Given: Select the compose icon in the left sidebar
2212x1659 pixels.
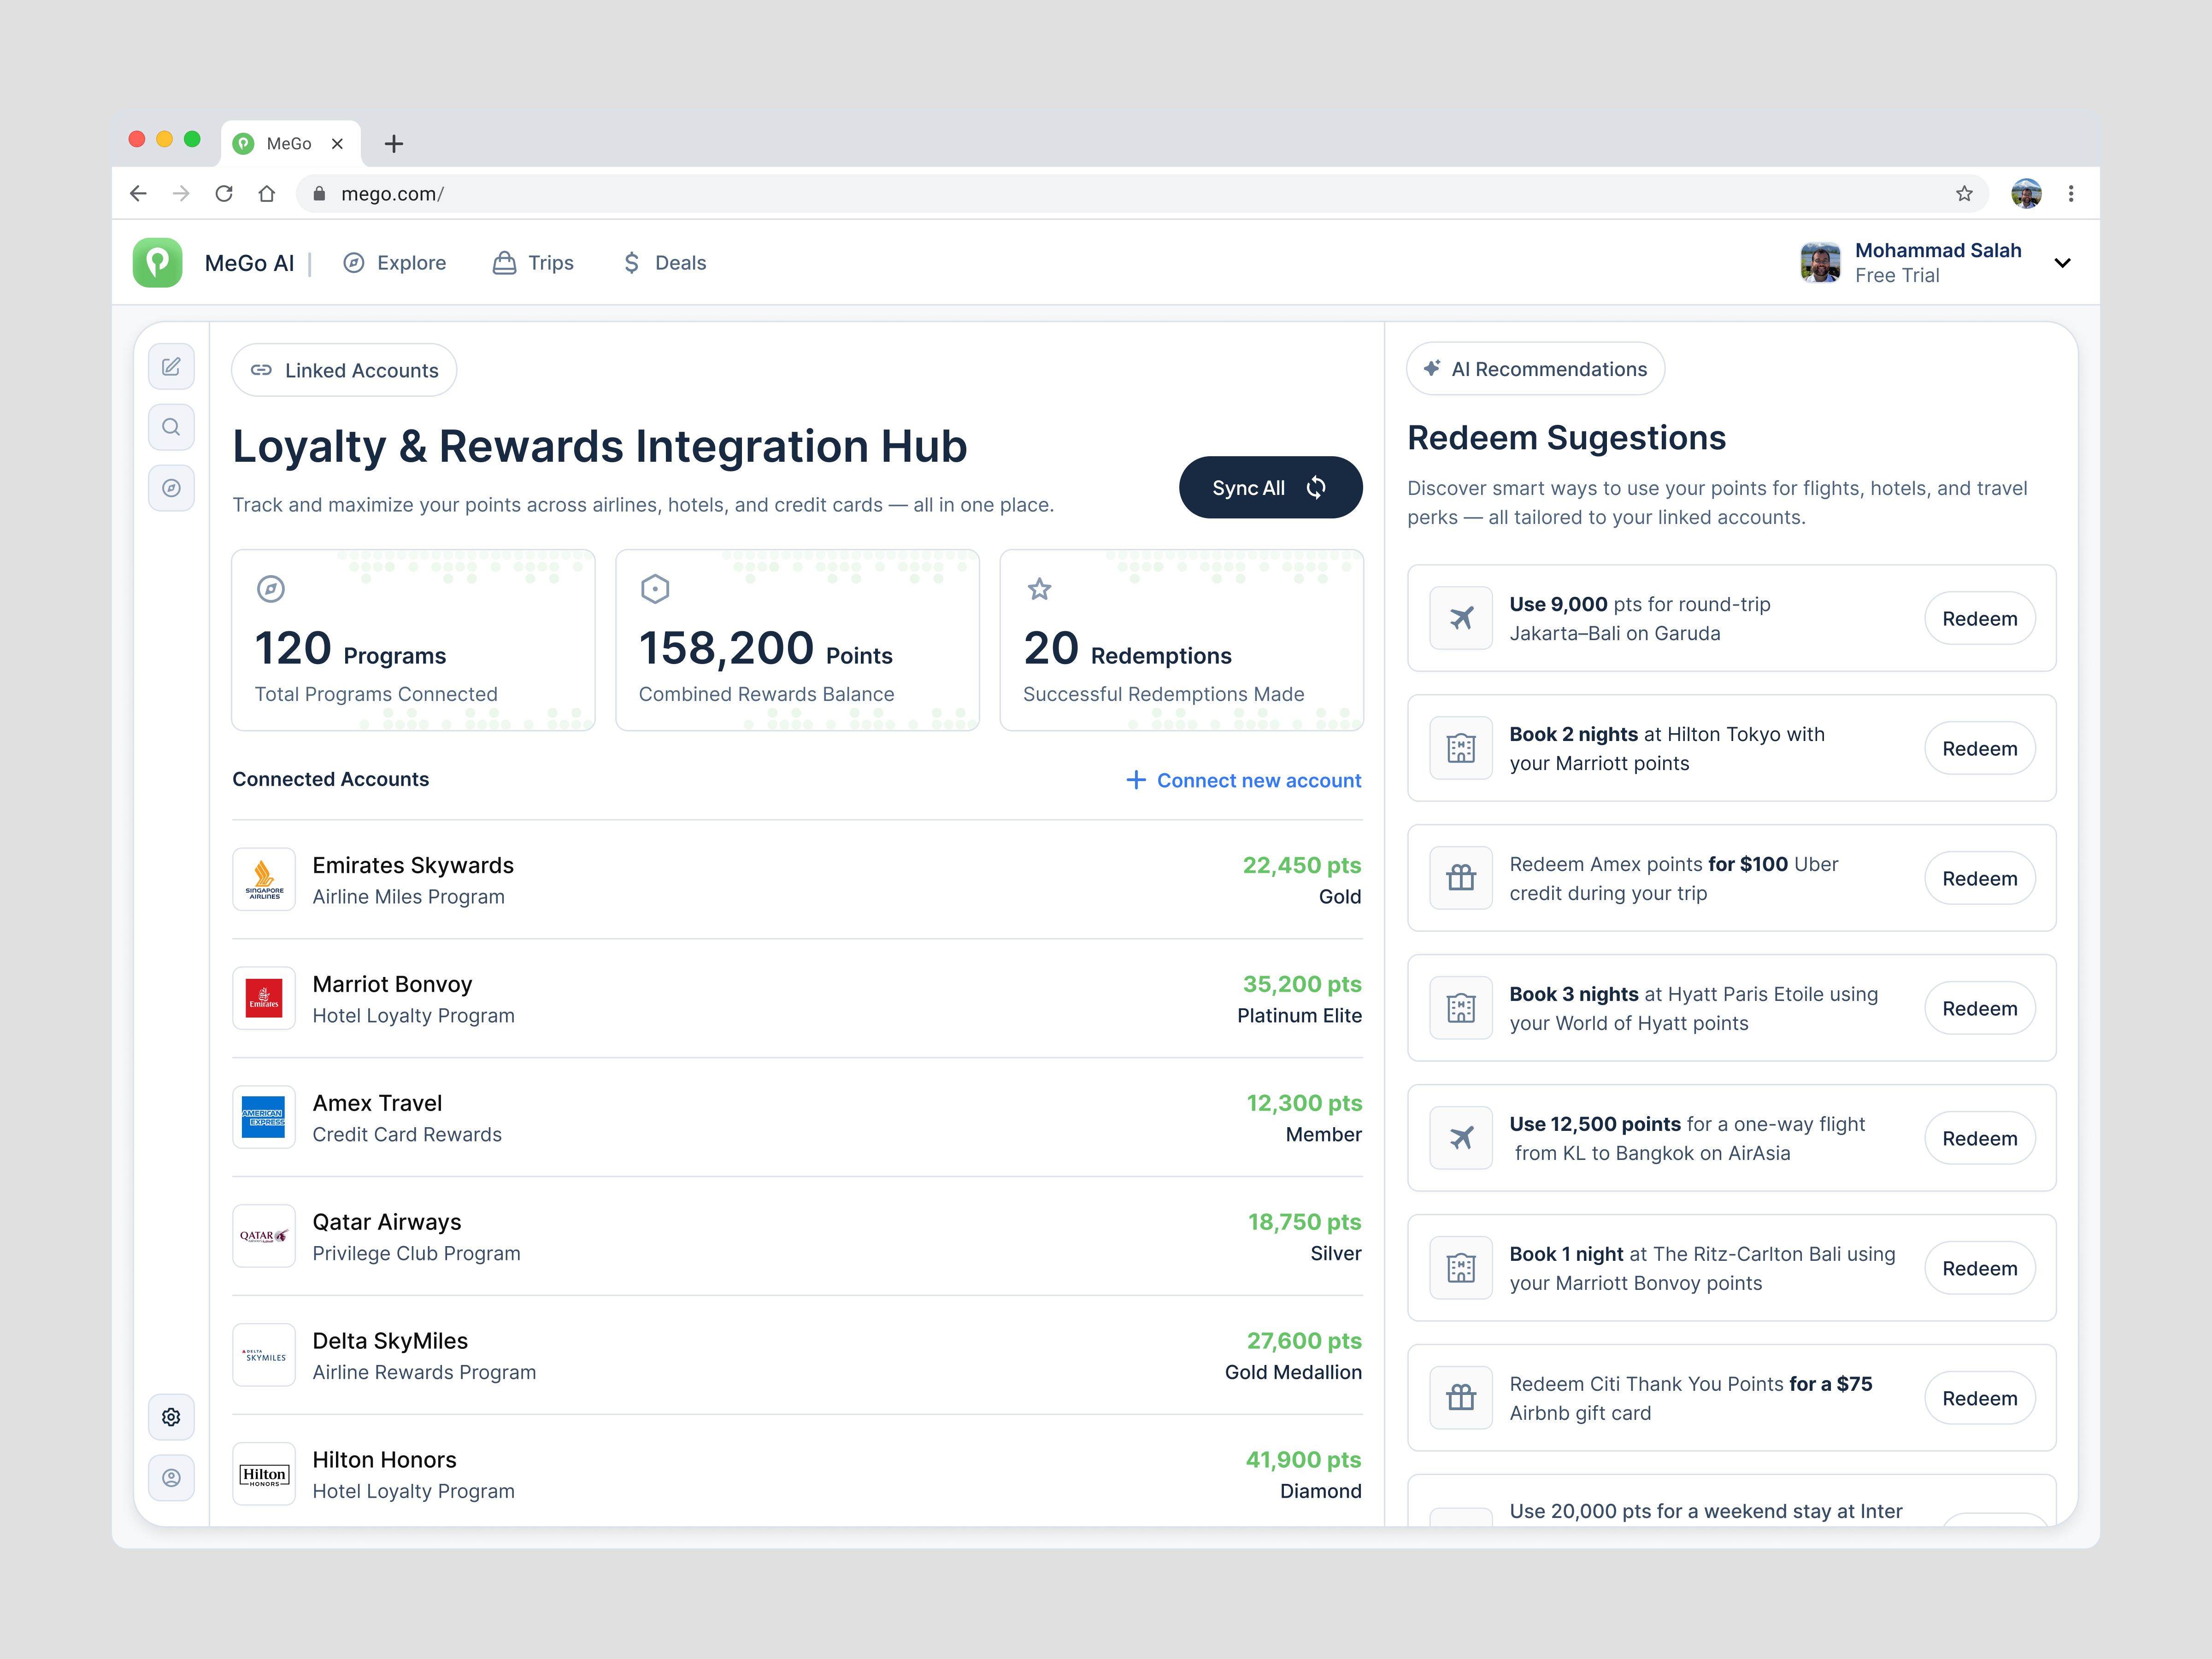Looking at the screenshot, I should click(171, 366).
